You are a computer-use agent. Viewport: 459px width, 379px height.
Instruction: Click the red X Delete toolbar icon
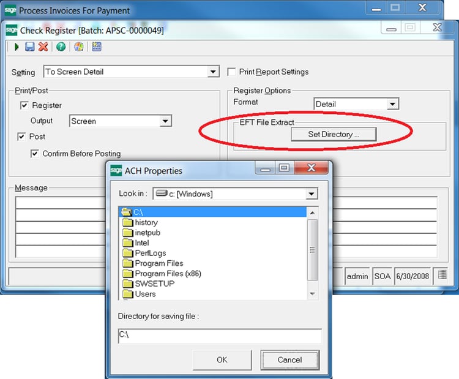[43, 47]
